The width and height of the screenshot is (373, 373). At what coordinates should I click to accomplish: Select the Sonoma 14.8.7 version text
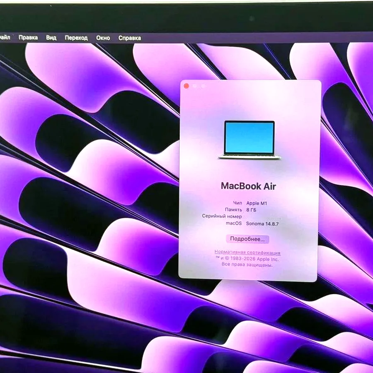point(262,224)
